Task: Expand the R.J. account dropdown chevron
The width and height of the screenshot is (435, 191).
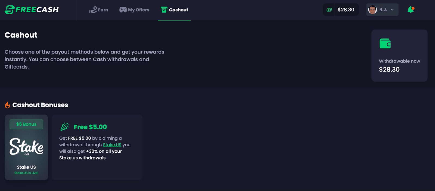Action: tap(392, 10)
